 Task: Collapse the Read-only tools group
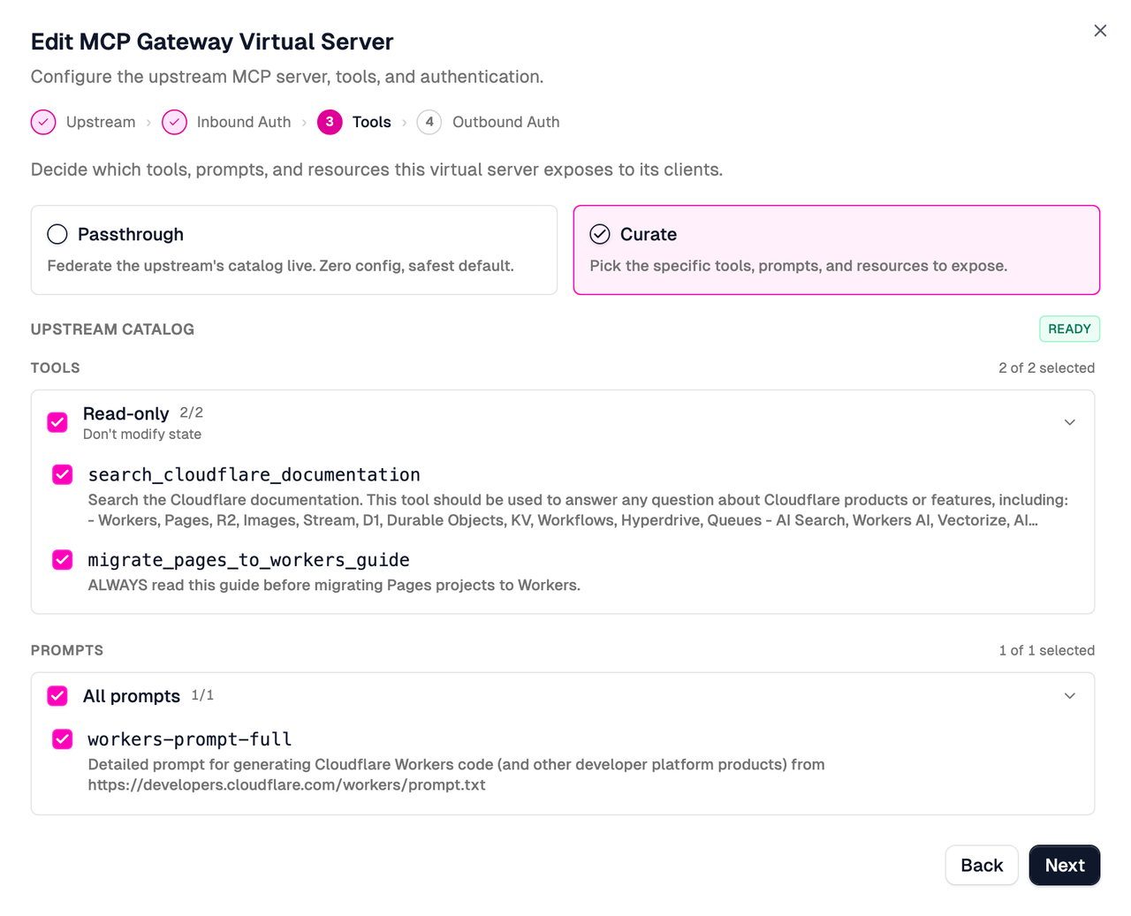1069,422
